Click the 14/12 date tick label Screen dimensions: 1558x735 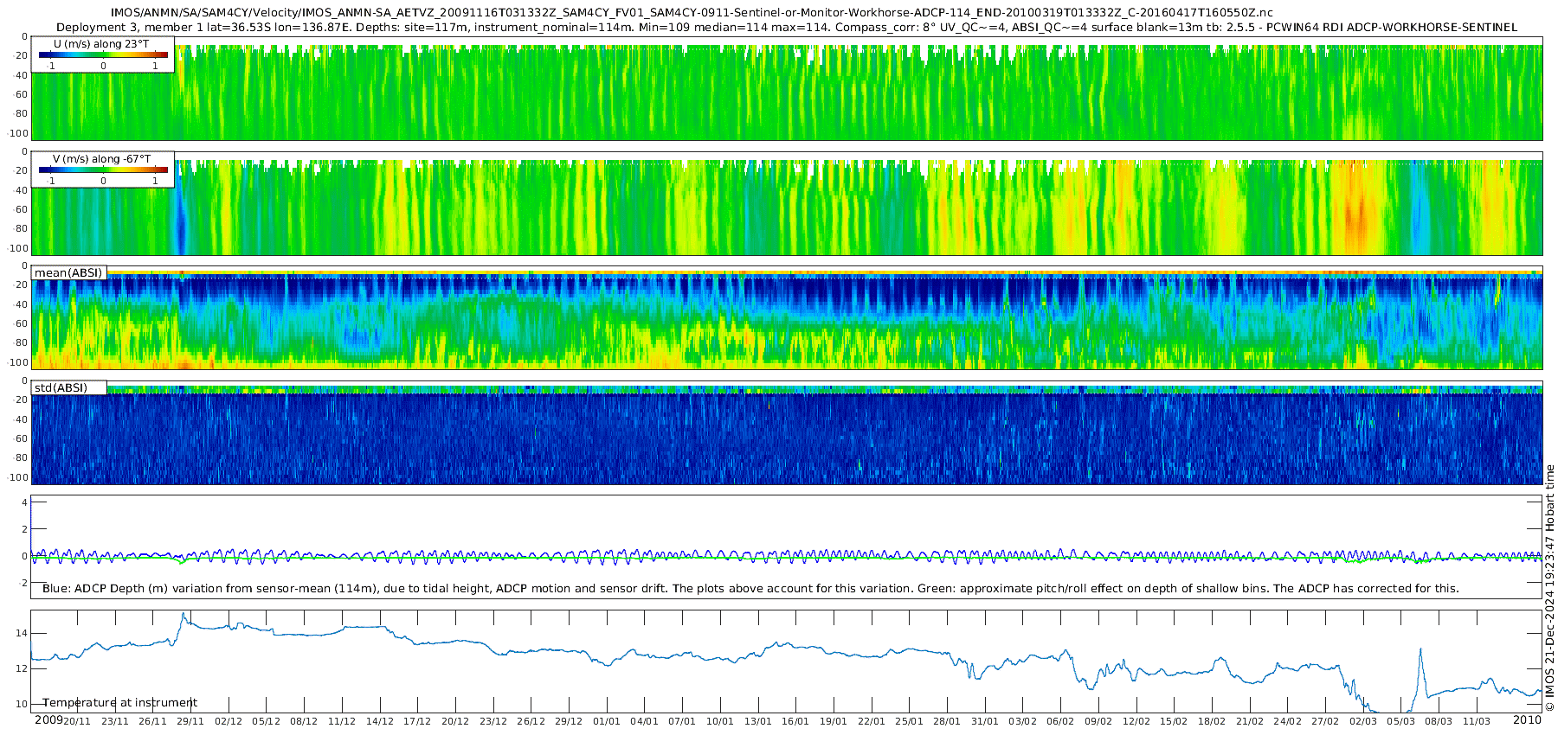(379, 722)
